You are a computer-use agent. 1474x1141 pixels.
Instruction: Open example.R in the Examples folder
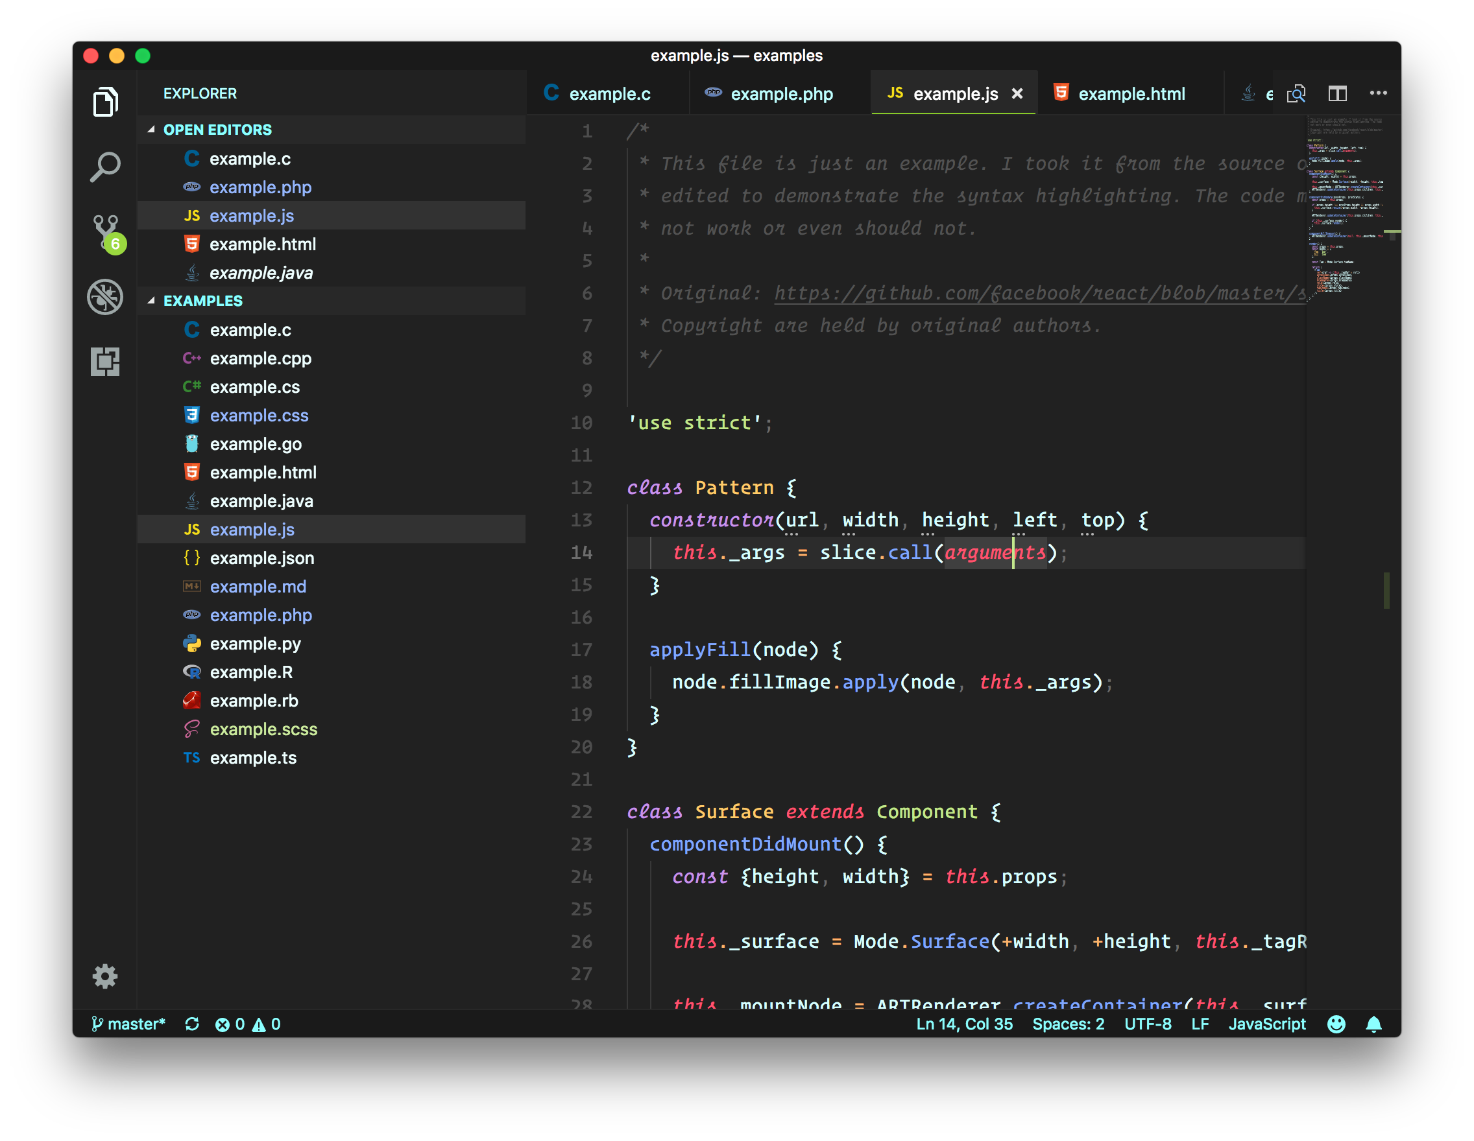point(331,672)
